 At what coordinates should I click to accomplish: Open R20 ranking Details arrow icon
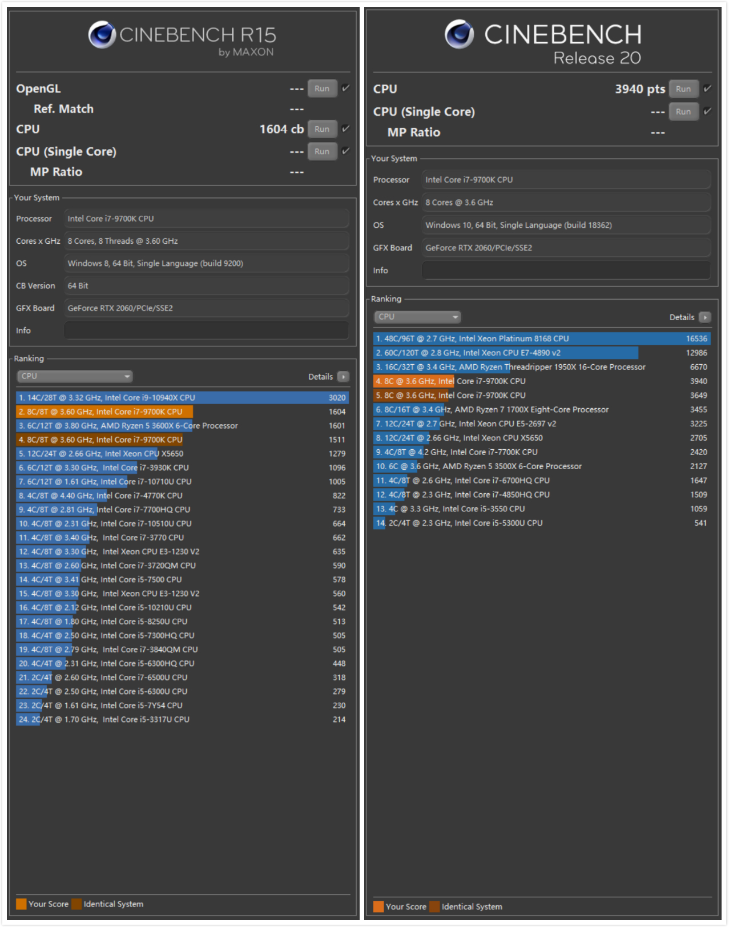coord(705,317)
